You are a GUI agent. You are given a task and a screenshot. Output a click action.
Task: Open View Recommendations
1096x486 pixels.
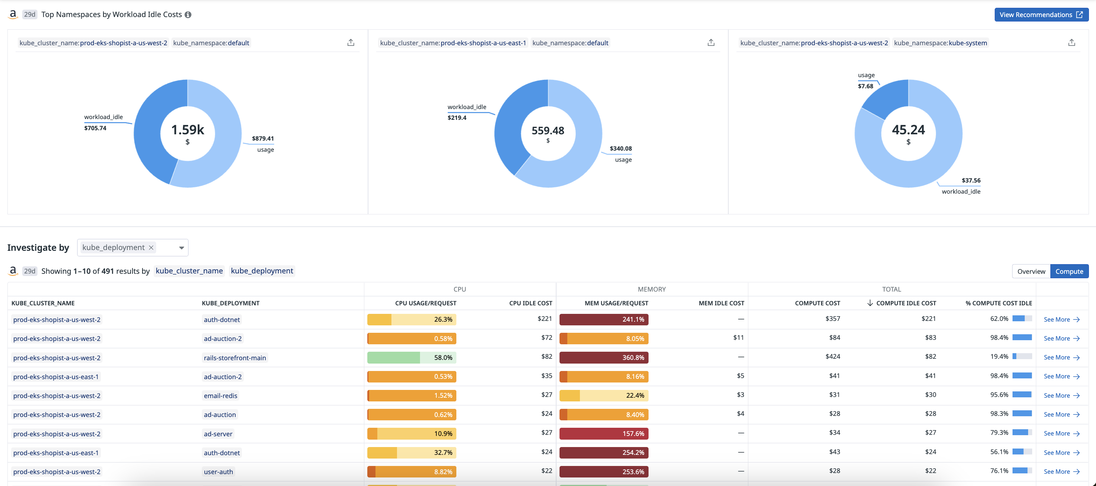pos(1041,14)
